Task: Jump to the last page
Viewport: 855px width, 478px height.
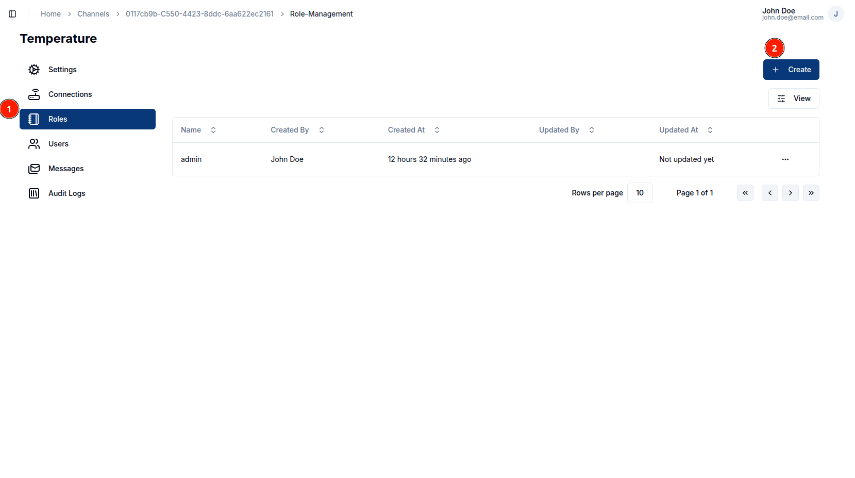Action: coord(811,193)
